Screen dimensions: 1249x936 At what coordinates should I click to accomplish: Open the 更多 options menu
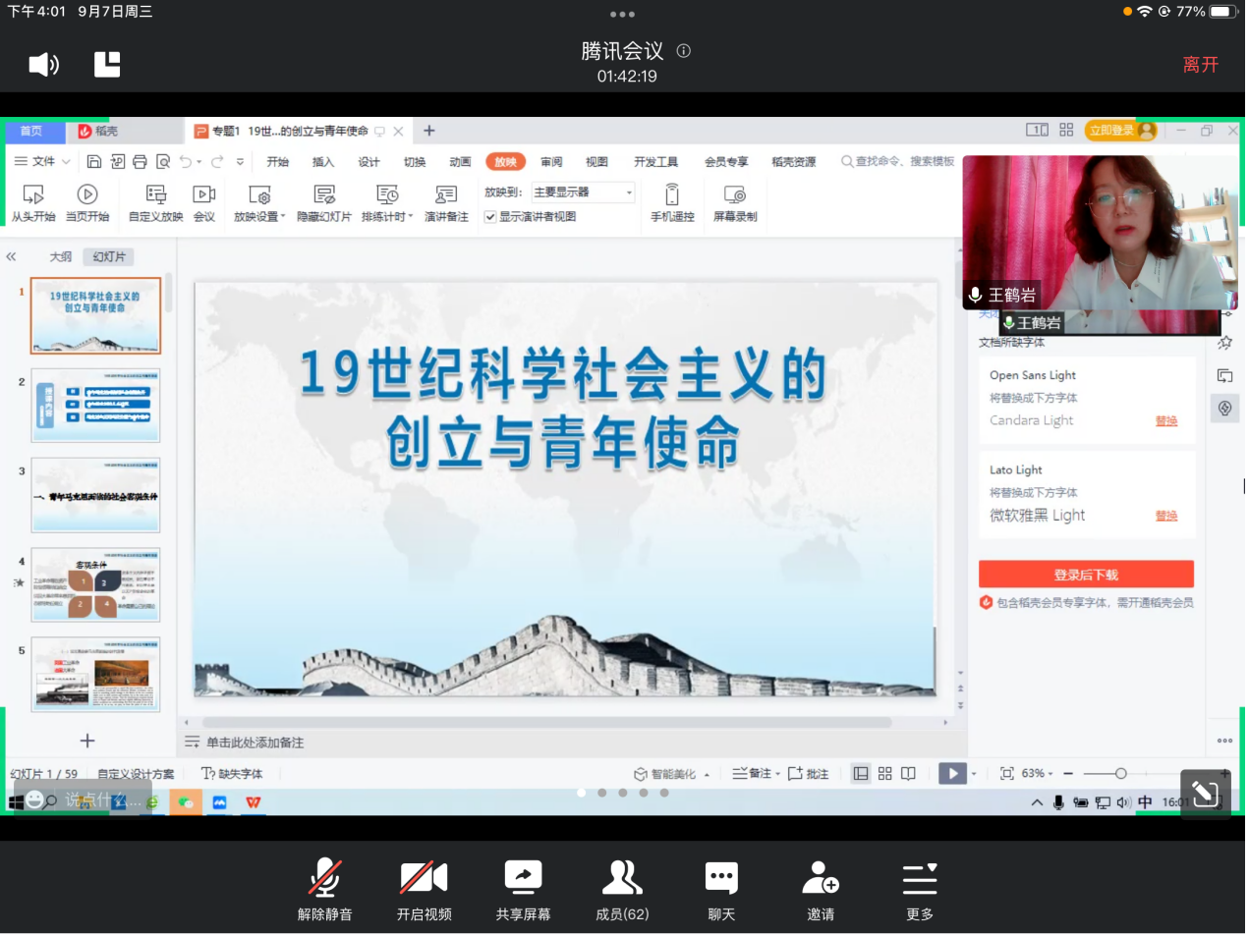coord(920,891)
